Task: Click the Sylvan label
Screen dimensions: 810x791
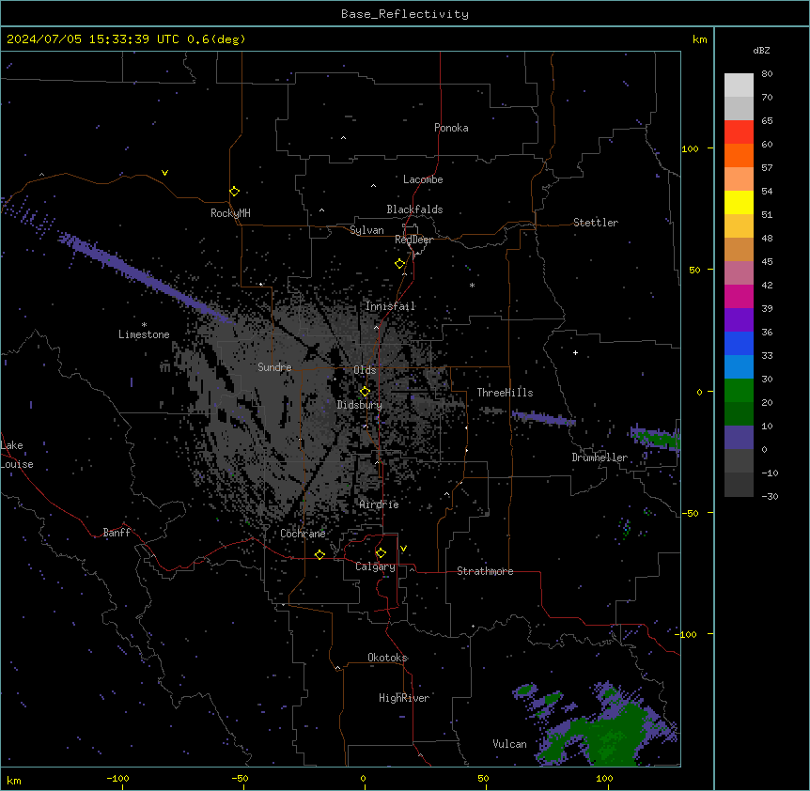Action: [x=366, y=230]
